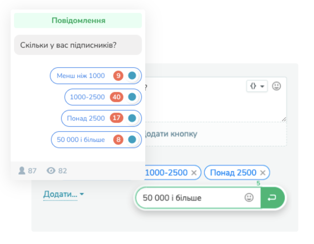Viewport: 314px width, 244px height.
Task: Select the Повідомлення header tab
Action: (78, 20)
